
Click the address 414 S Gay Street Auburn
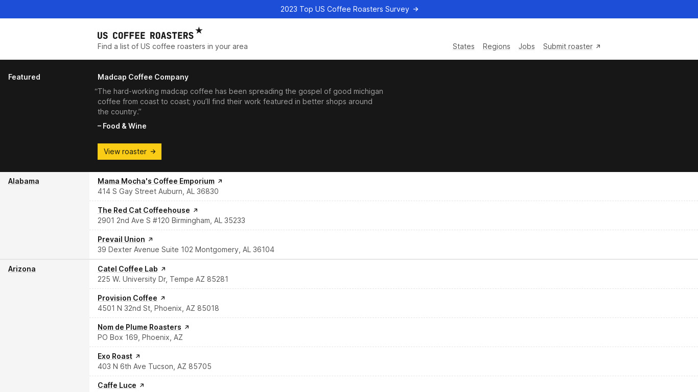tap(158, 191)
